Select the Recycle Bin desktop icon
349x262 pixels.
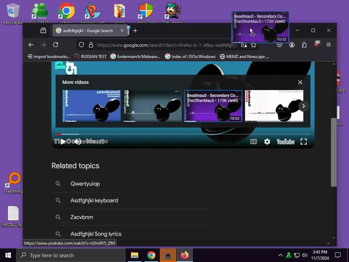click(13, 13)
